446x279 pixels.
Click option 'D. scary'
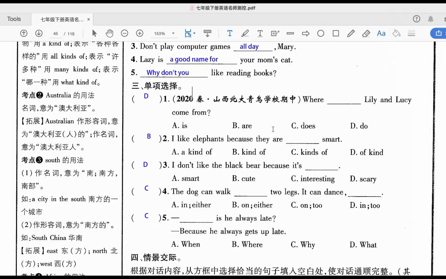(x=363, y=179)
